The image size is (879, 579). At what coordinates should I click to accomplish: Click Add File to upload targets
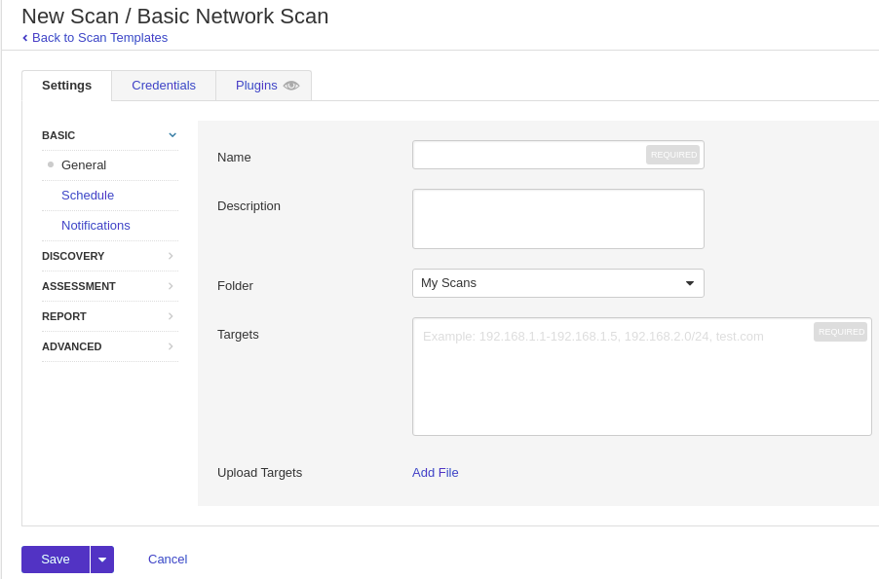tap(435, 473)
